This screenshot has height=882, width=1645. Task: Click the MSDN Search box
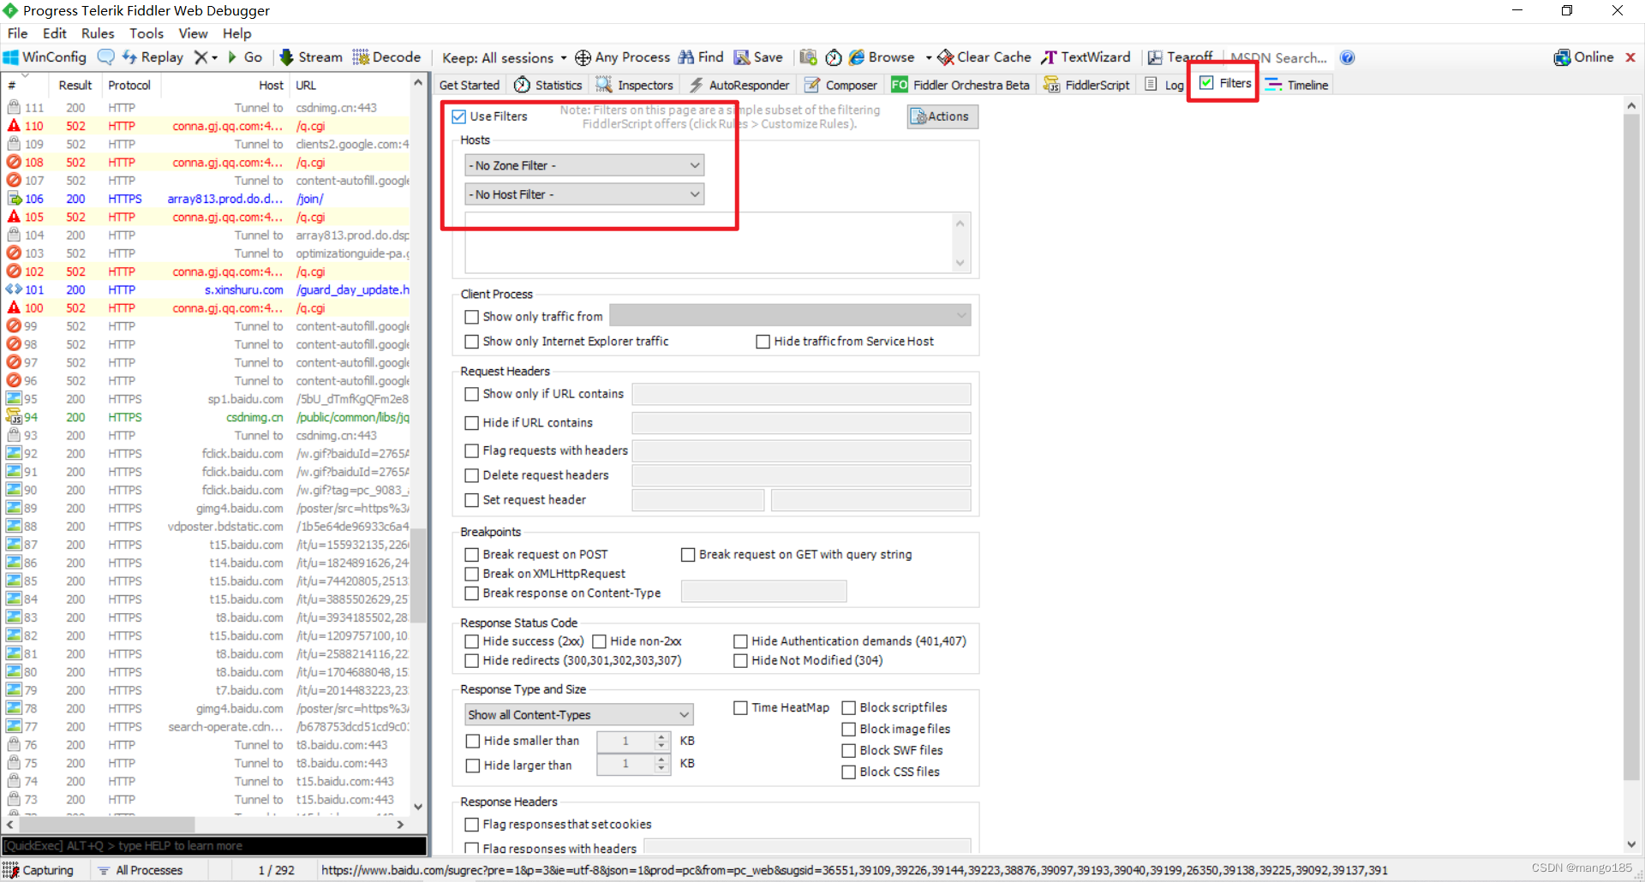point(1277,57)
